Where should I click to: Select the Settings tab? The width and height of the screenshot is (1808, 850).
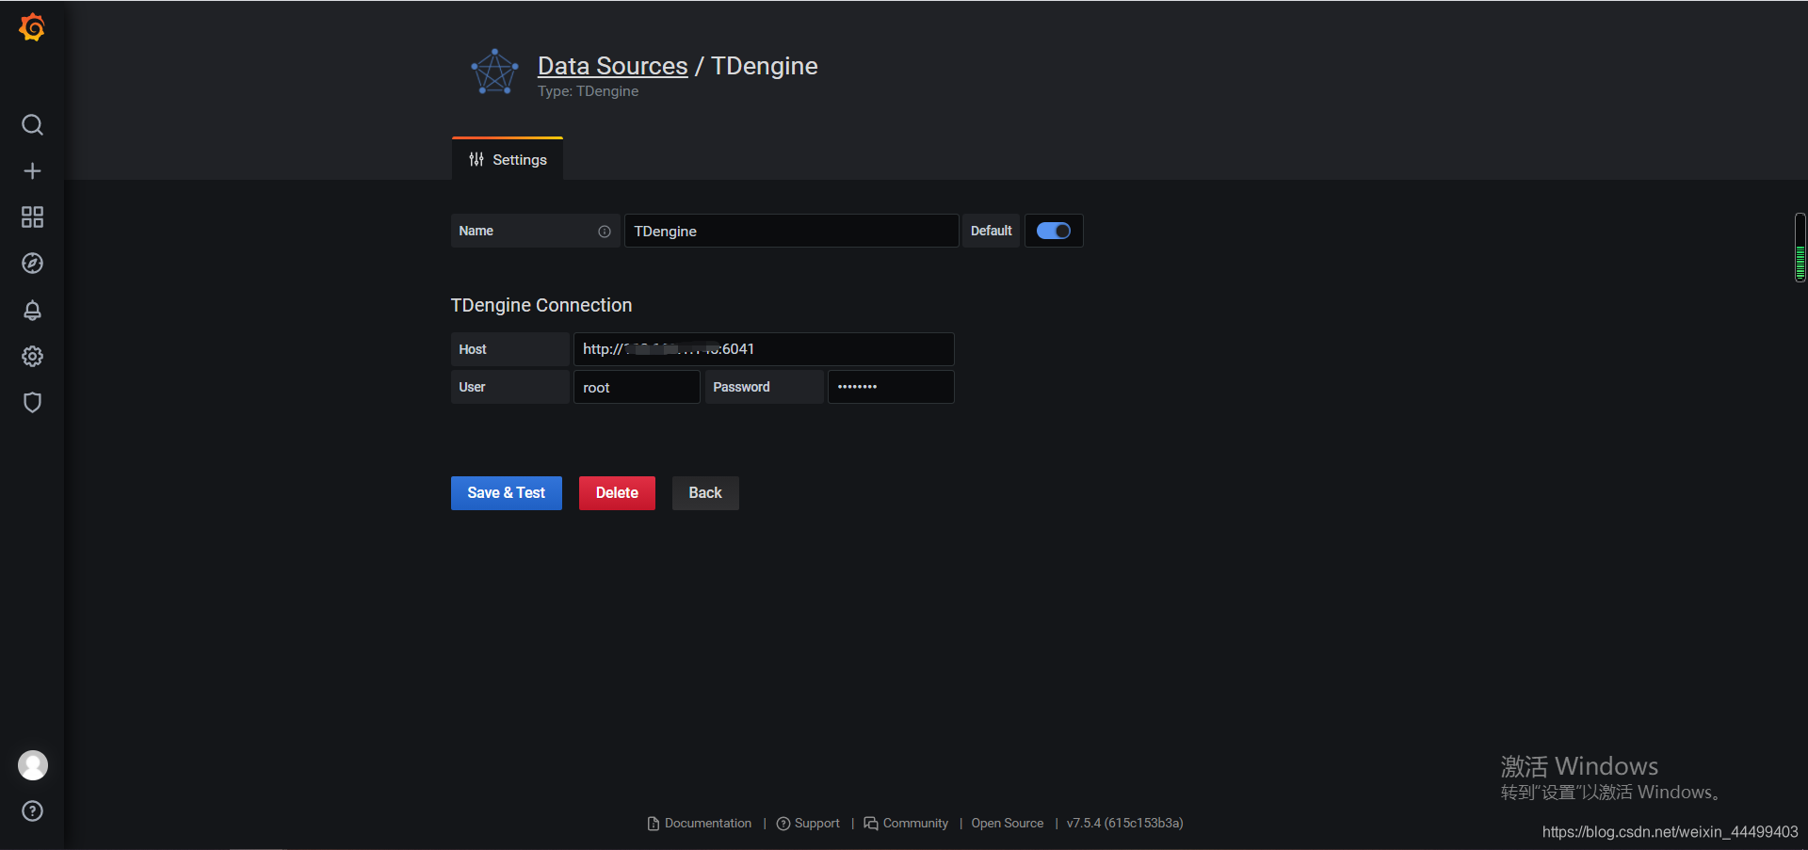click(x=508, y=159)
